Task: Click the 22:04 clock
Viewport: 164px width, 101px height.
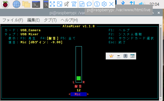Action: coord(154,4)
